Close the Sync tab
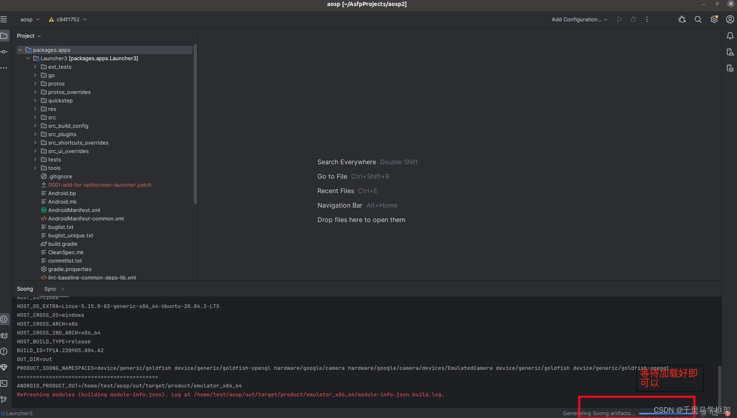Screen dimensions: 737x418 tap(63, 289)
